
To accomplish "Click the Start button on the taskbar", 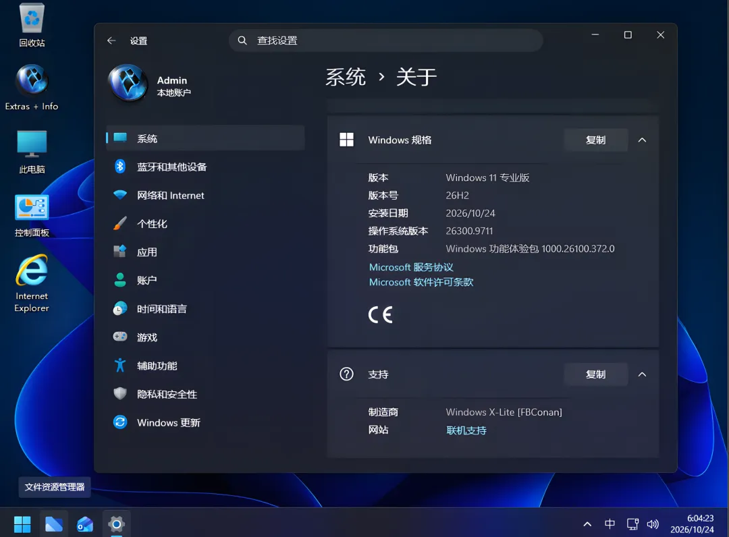I will [22, 524].
